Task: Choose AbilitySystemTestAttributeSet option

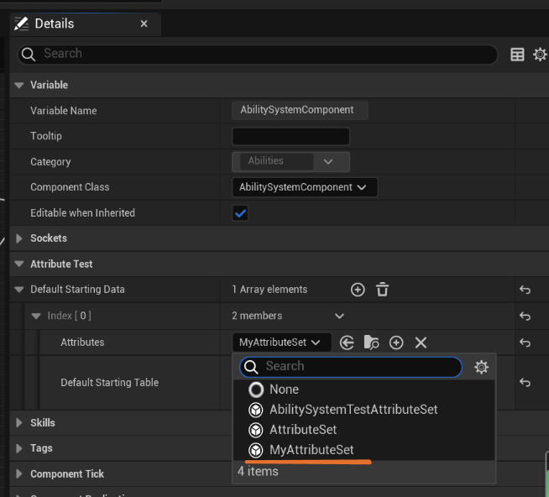Action: tap(353, 410)
